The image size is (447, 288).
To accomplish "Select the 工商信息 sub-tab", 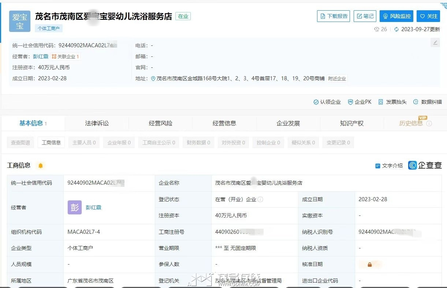I will [51, 143].
